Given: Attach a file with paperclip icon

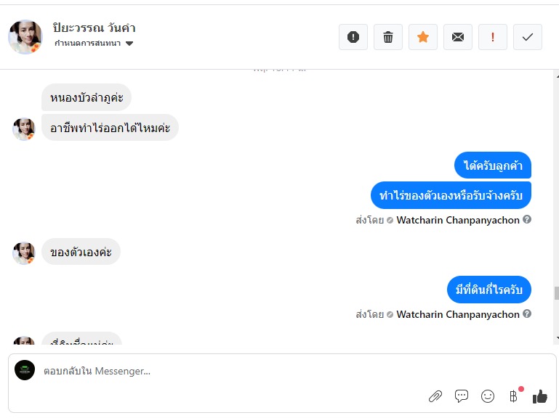Looking at the screenshot, I should 435,396.
